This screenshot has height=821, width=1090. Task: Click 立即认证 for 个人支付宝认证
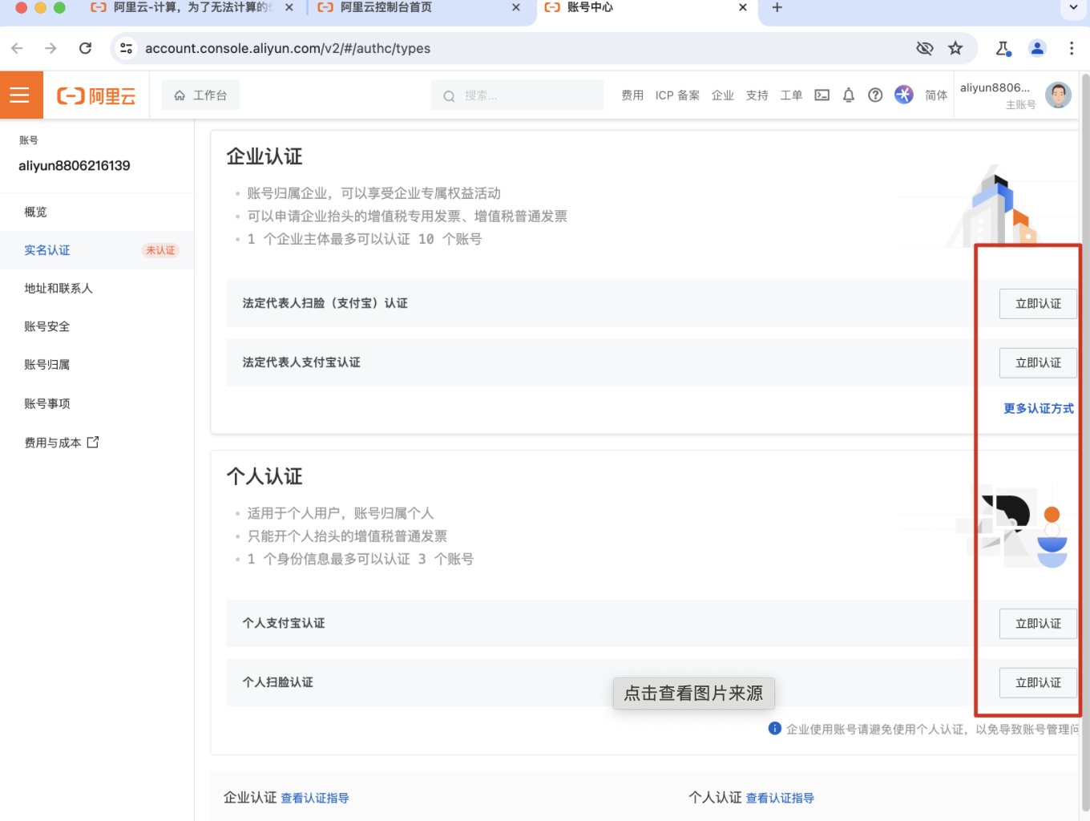pyautogui.click(x=1037, y=624)
